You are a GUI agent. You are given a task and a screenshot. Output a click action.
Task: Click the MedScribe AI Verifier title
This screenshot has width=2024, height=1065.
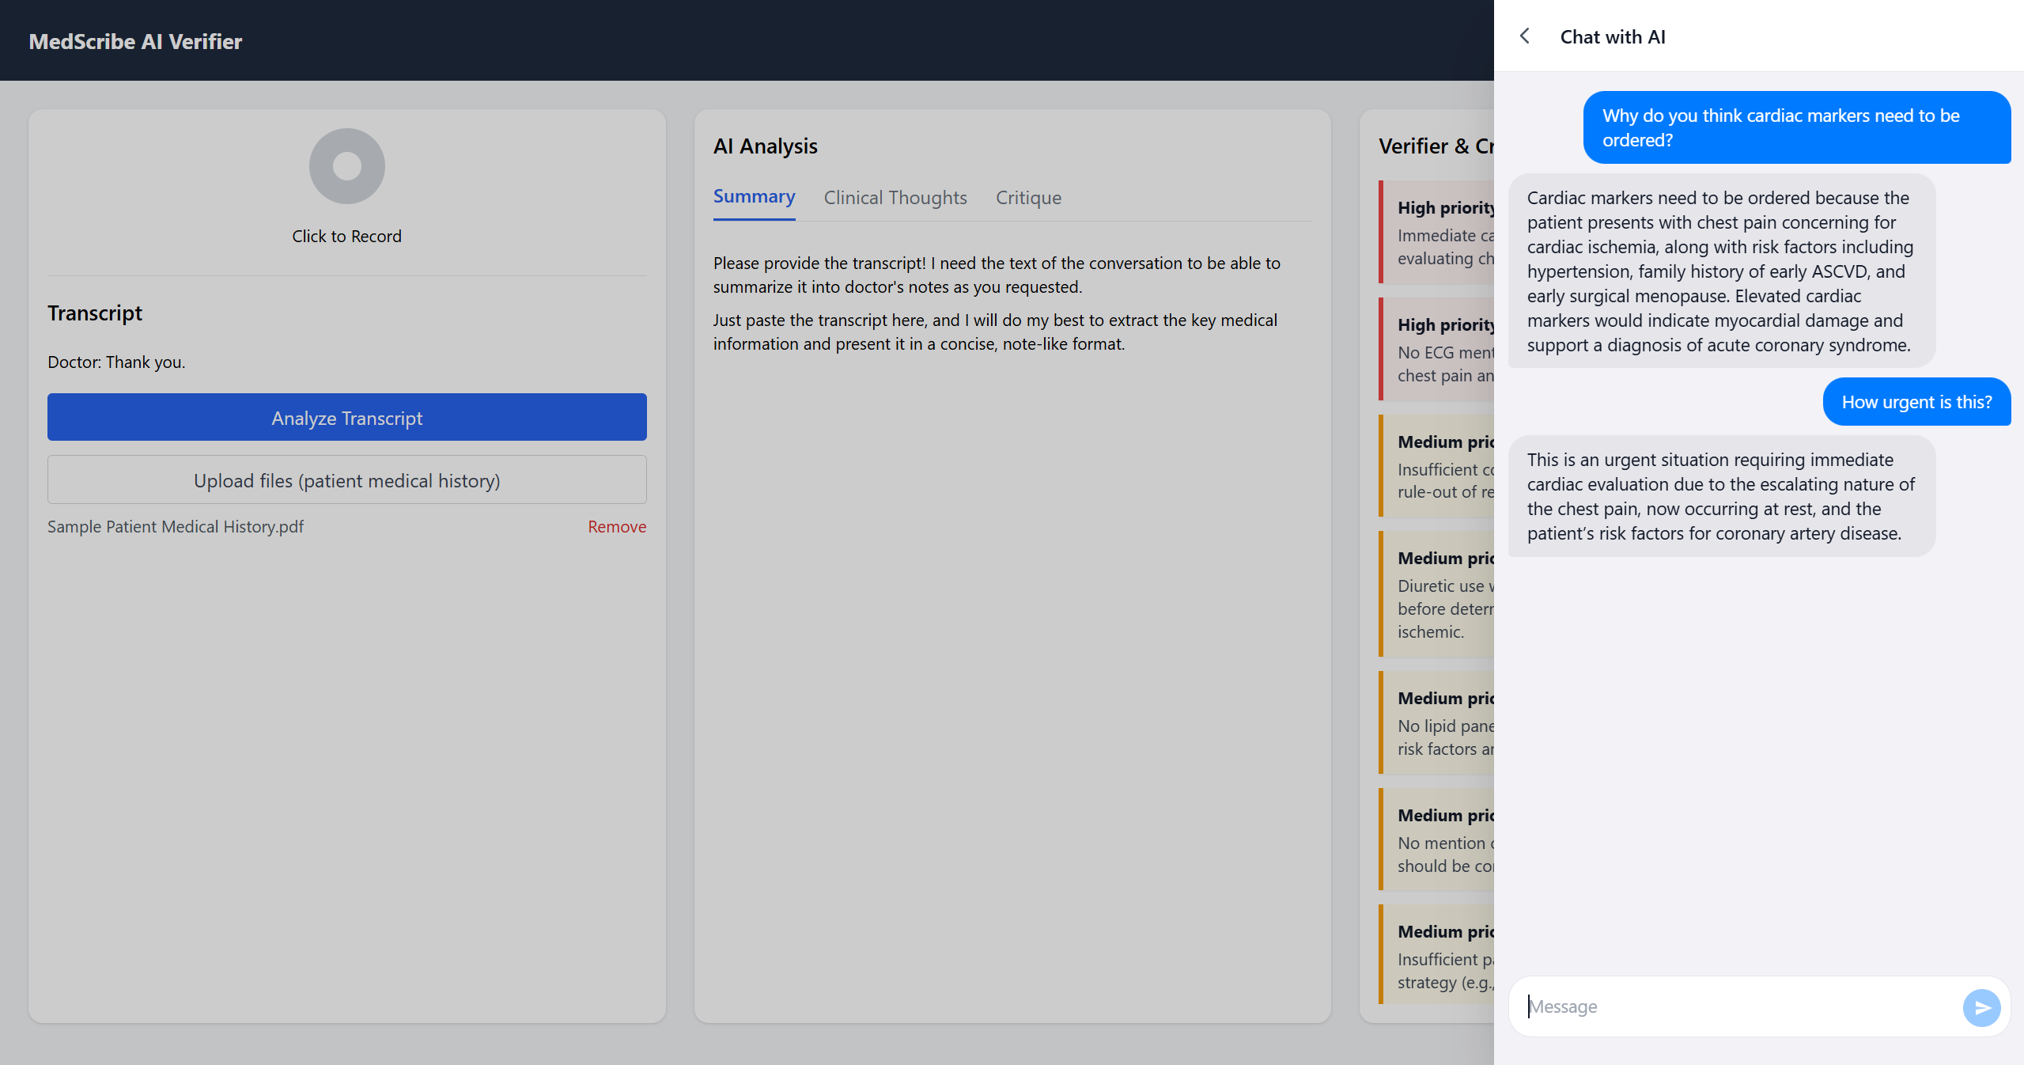point(135,41)
